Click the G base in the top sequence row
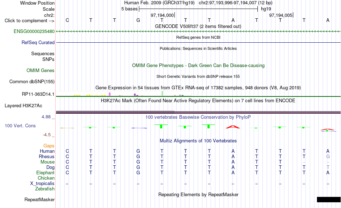The image size is (341, 208). [138, 20]
